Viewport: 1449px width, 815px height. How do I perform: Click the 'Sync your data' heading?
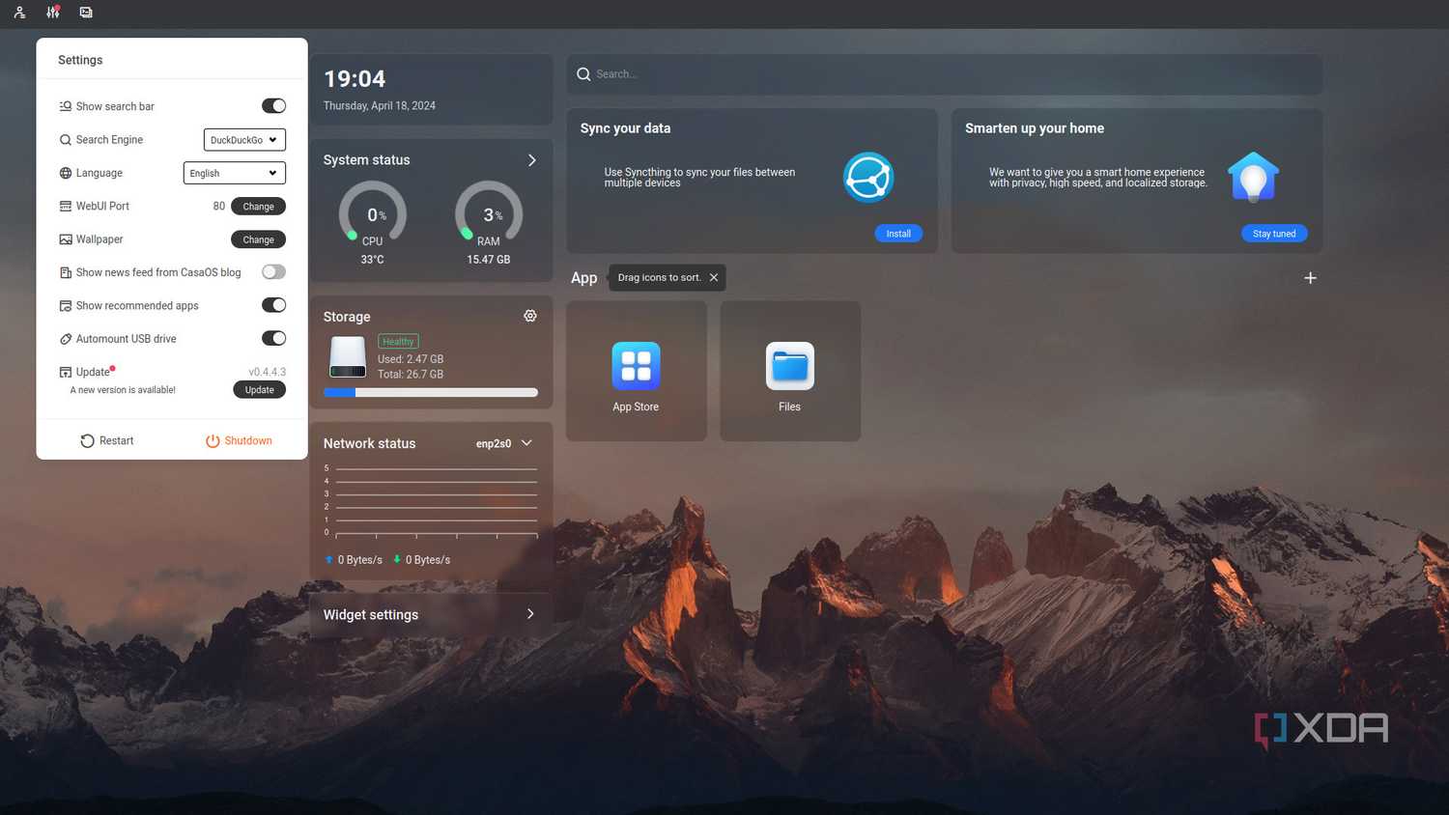625,128
